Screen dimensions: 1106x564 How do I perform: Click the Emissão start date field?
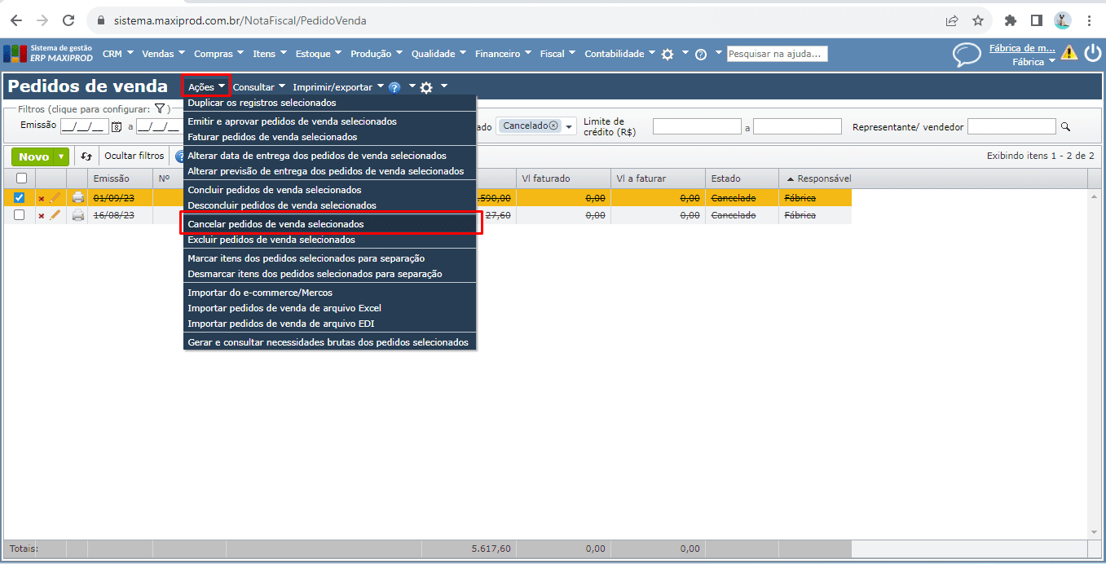(x=84, y=126)
